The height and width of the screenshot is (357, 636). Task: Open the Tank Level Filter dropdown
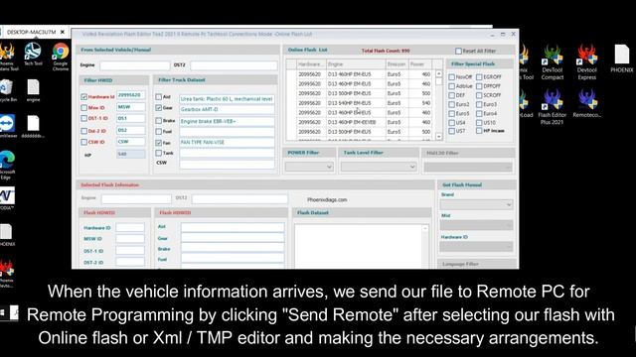[379, 167]
